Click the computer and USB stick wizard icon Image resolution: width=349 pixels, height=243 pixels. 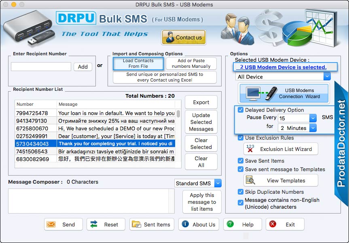[262, 93]
